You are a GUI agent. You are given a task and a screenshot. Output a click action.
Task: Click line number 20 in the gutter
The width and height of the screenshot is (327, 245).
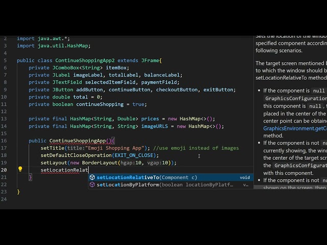coord(4,170)
